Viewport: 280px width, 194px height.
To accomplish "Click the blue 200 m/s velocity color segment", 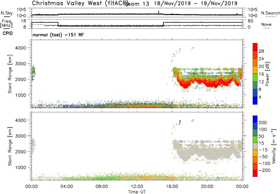I will click(255, 119).
